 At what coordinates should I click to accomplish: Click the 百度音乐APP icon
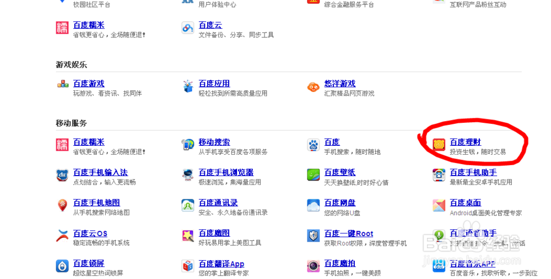pos(439,266)
